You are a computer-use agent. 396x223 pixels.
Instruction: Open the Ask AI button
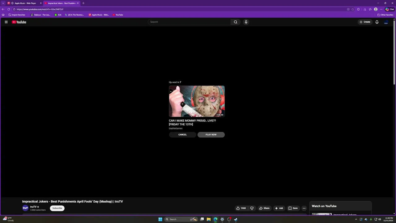[279, 208]
